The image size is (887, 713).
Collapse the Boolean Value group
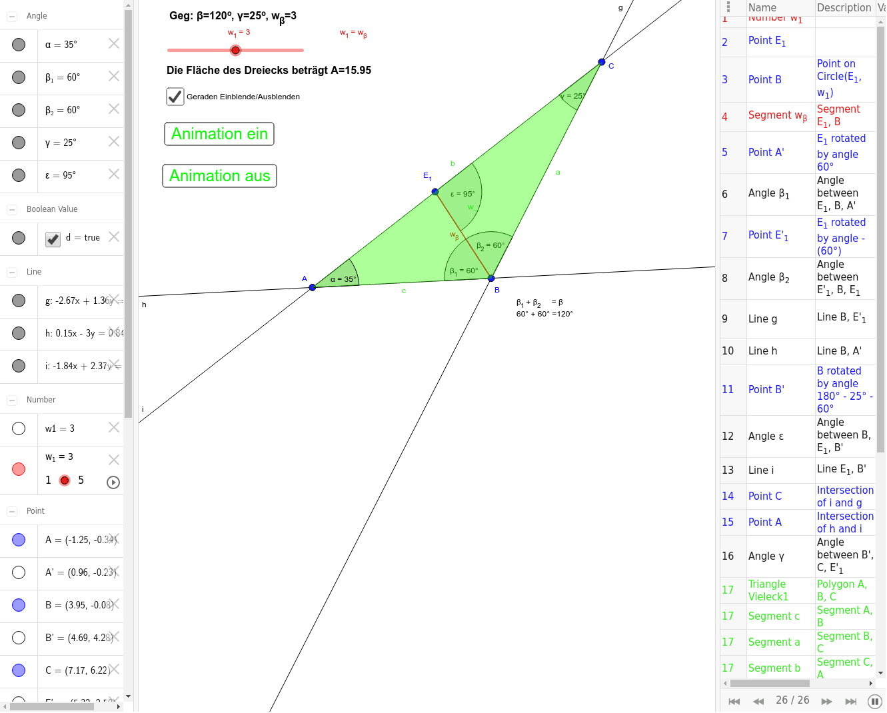pyautogui.click(x=12, y=209)
